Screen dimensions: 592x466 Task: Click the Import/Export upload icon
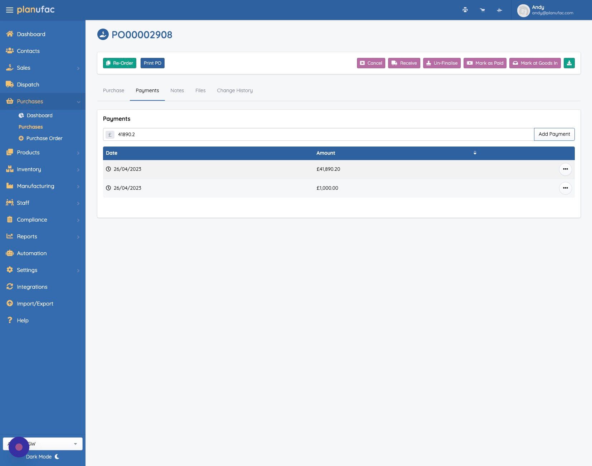[10, 303]
